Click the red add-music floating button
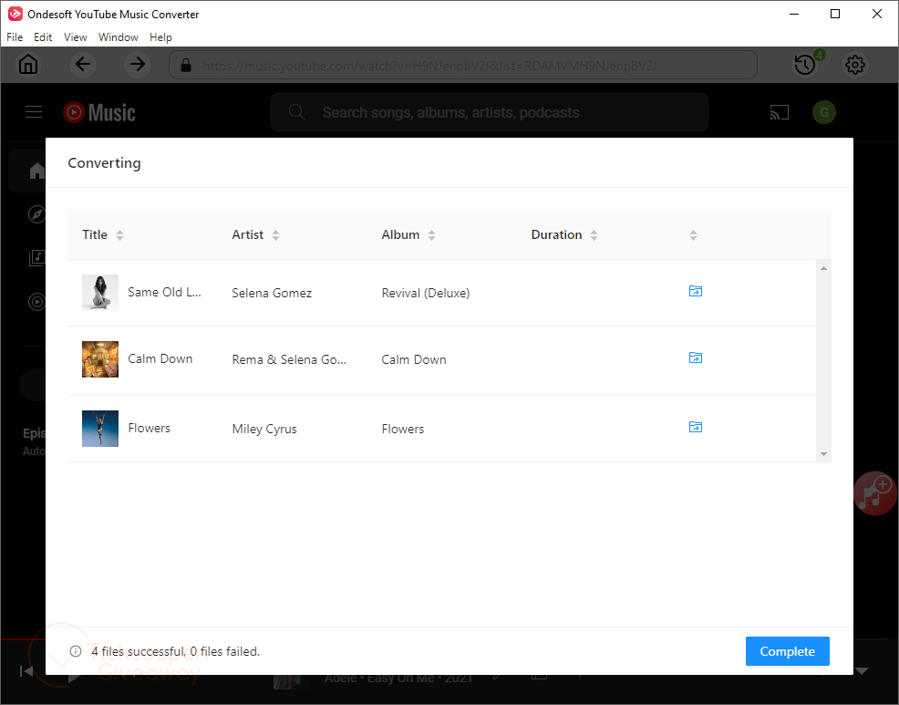 875,493
